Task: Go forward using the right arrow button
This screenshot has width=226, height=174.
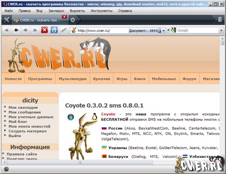Action: click(25, 30)
